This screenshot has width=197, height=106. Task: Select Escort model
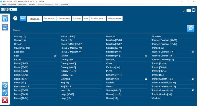[x=17, y=59]
